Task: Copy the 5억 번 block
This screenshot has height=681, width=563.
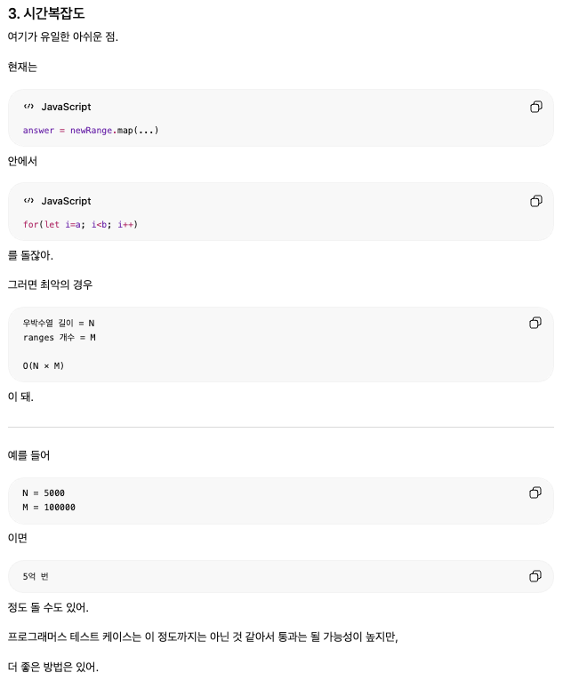Action: pos(535,576)
